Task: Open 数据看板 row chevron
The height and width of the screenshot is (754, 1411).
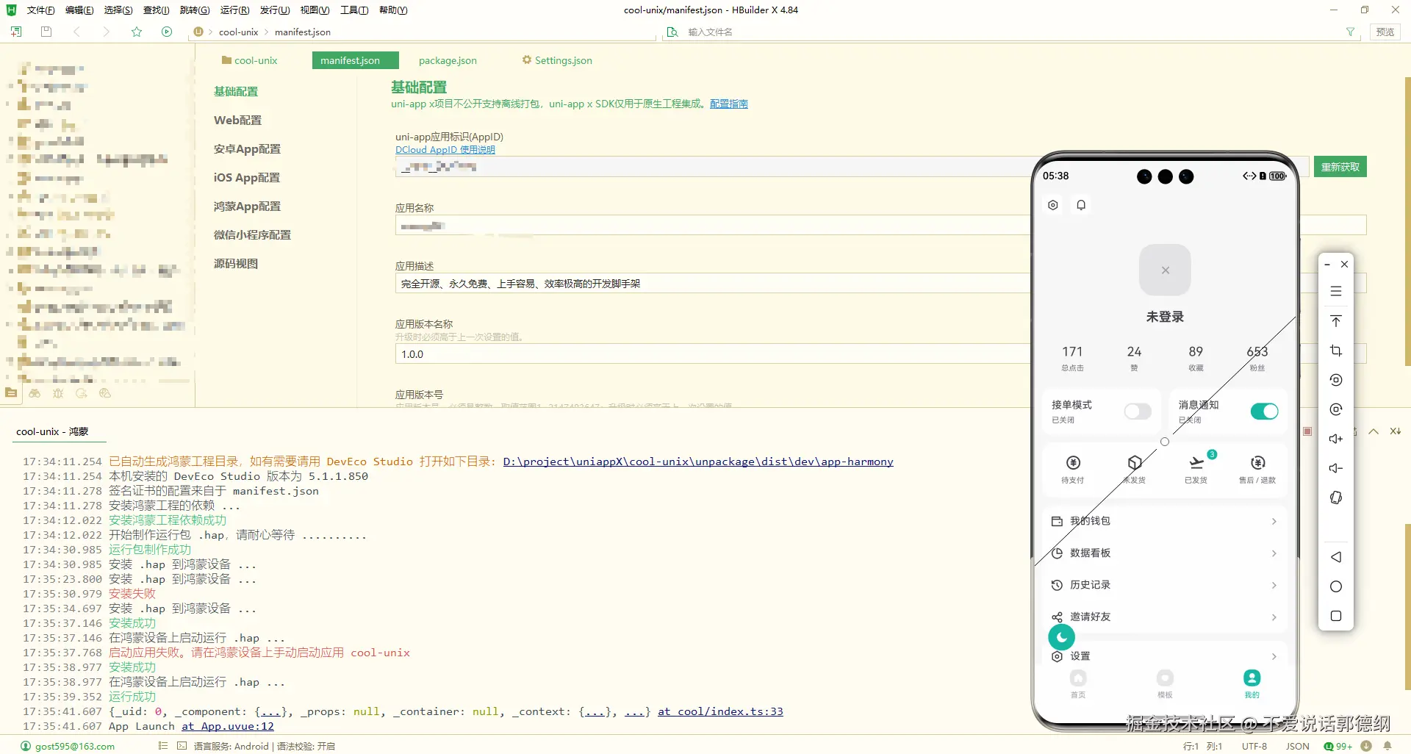Action: pos(1274,553)
